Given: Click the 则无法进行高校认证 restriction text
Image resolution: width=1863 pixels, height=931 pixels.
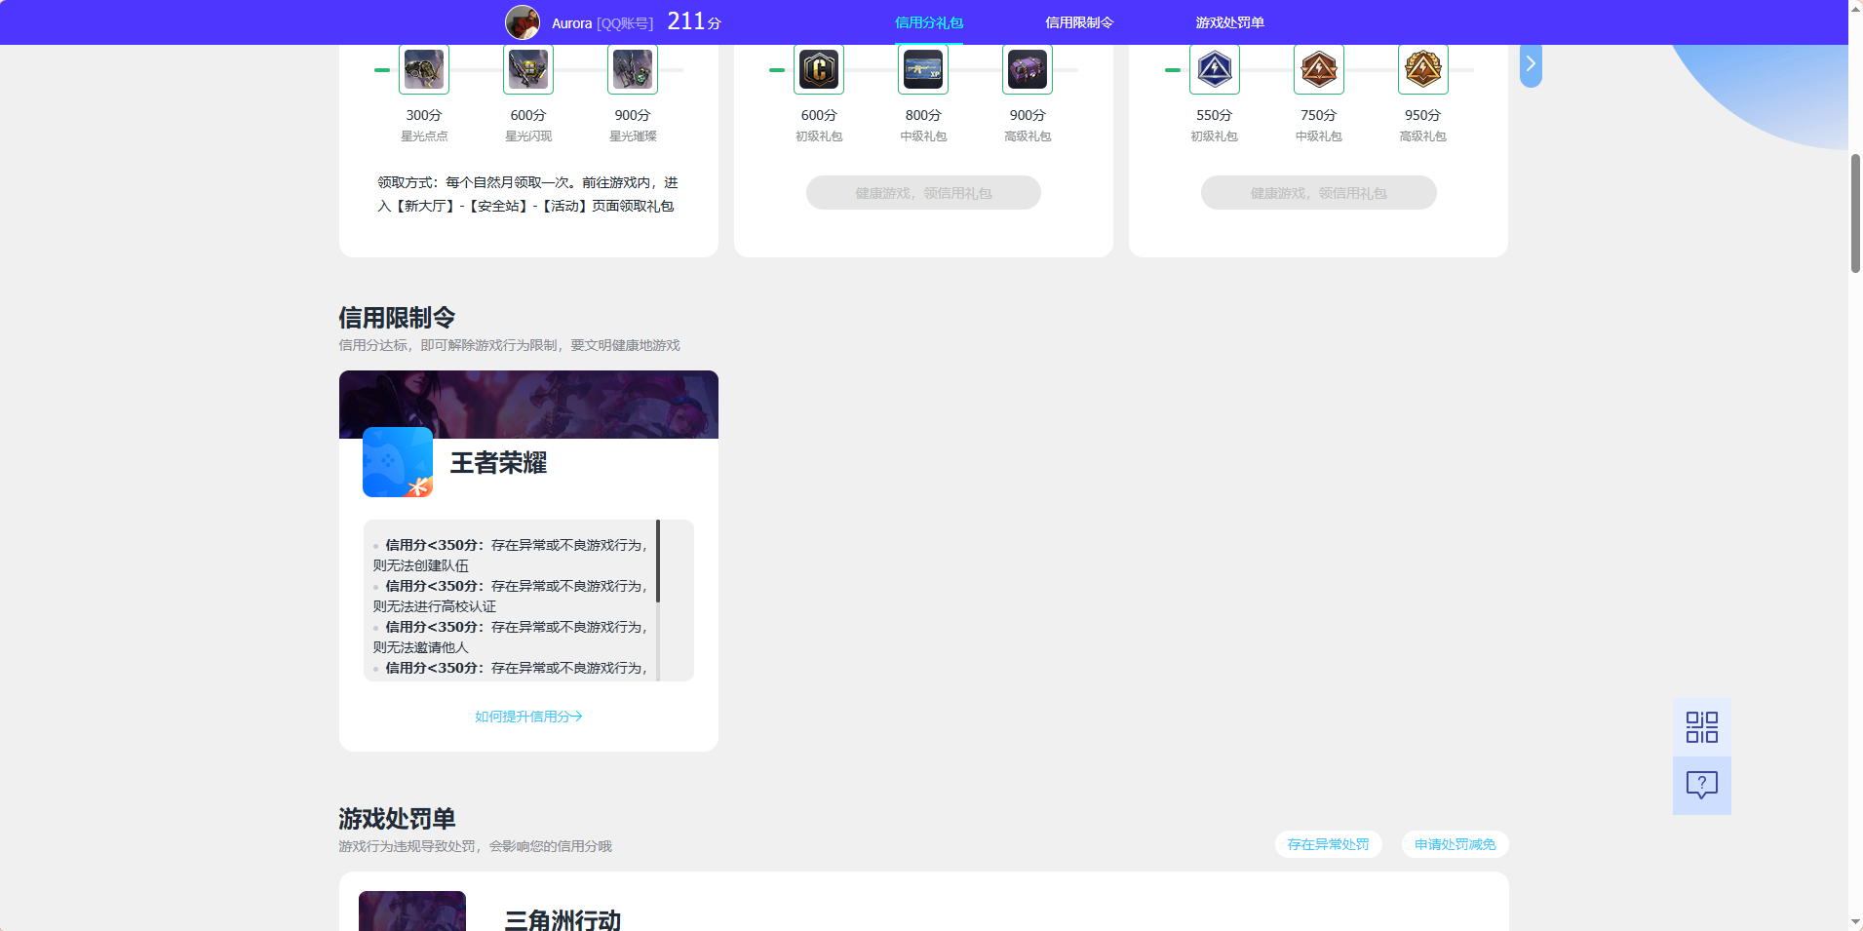Looking at the screenshot, I should pyautogui.click(x=434, y=606).
